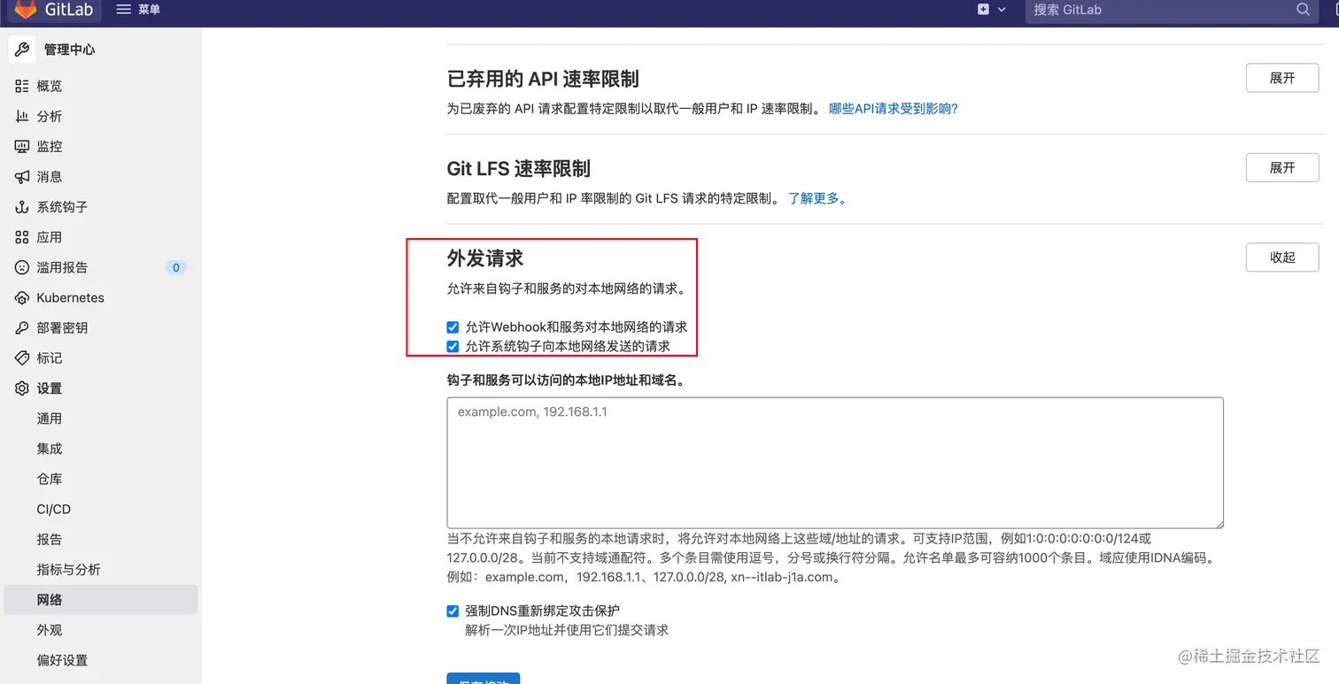Click the 设置 gear icon

pyautogui.click(x=22, y=388)
